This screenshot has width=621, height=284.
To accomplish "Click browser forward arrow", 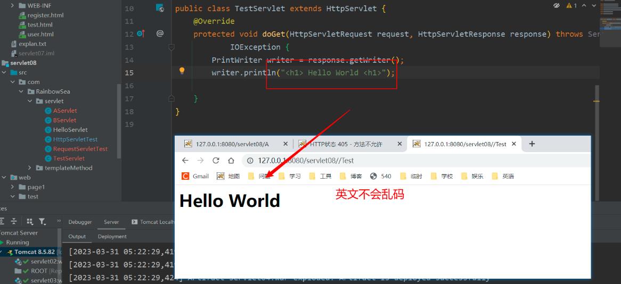I will click(x=200, y=160).
